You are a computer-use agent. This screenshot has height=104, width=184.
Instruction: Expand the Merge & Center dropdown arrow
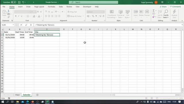83,16
